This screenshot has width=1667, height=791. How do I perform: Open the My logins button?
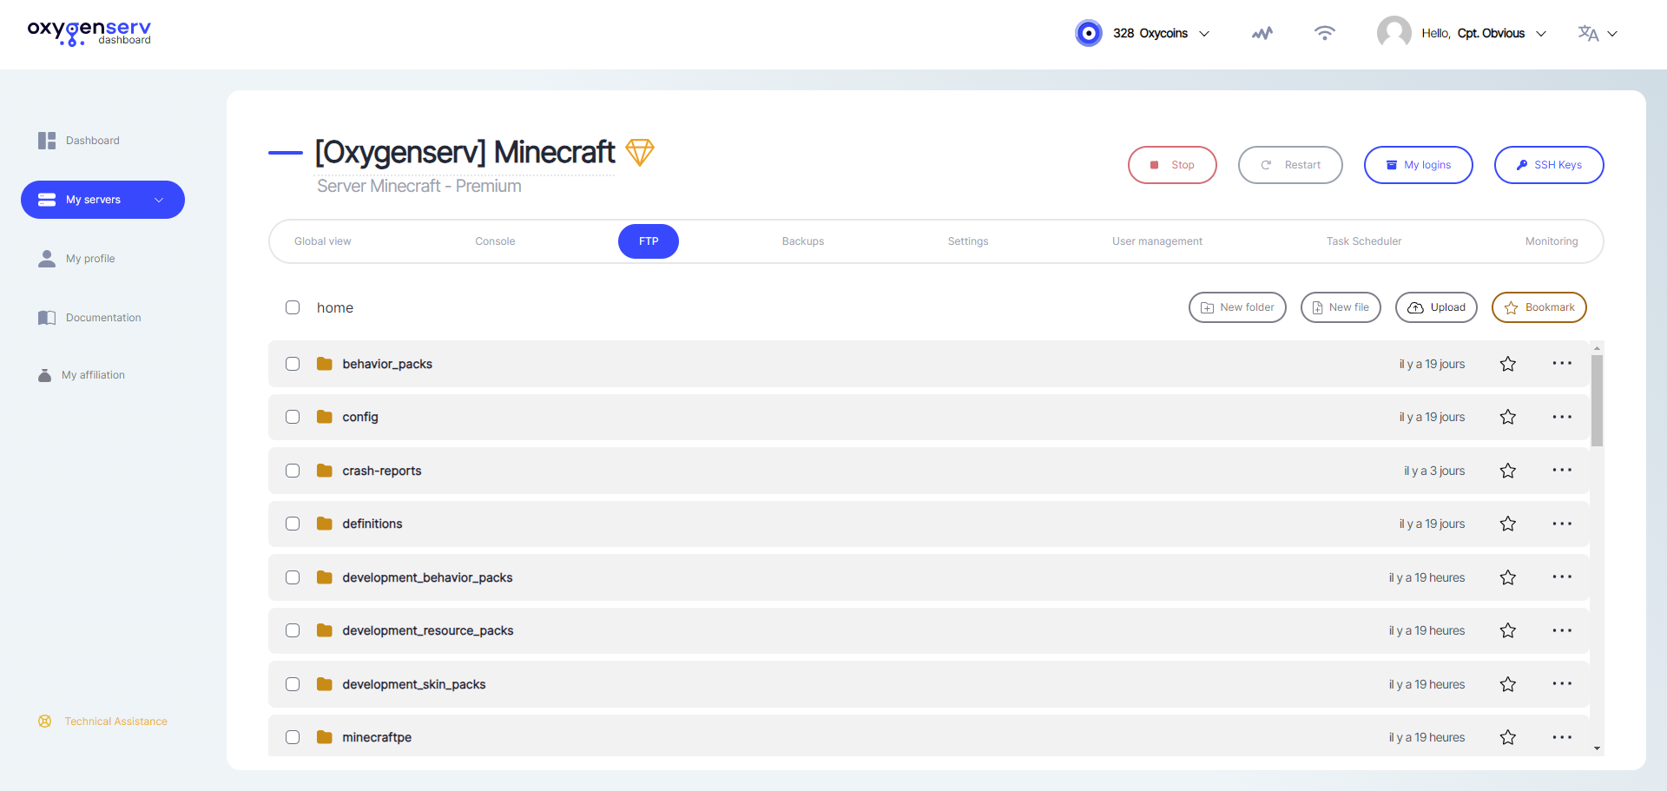click(1419, 165)
